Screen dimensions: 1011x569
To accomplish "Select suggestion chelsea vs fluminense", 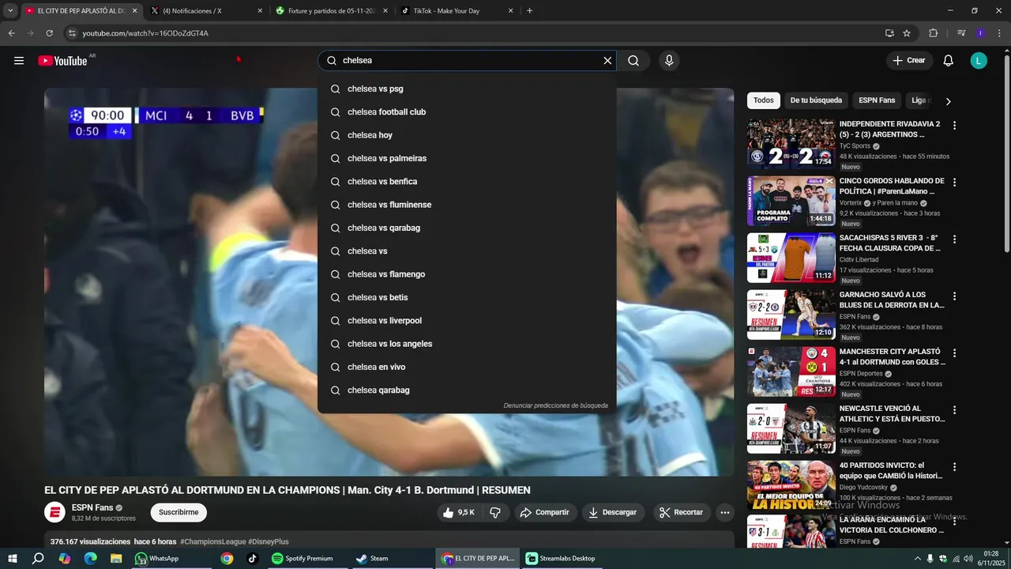I will pyautogui.click(x=467, y=205).
